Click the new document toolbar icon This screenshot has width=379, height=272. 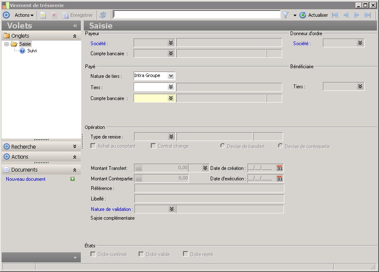click(43, 15)
